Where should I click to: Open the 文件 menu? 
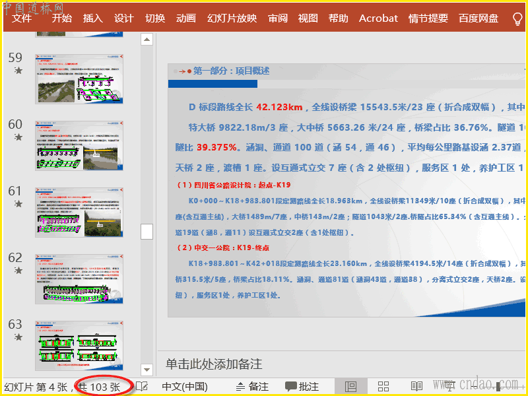click(x=22, y=18)
